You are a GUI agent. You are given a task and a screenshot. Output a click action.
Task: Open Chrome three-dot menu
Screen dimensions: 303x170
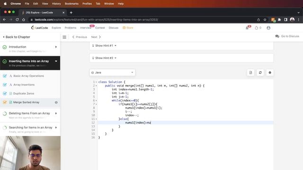click(299, 20)
